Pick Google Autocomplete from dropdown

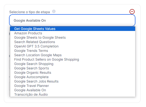(72, 77)
